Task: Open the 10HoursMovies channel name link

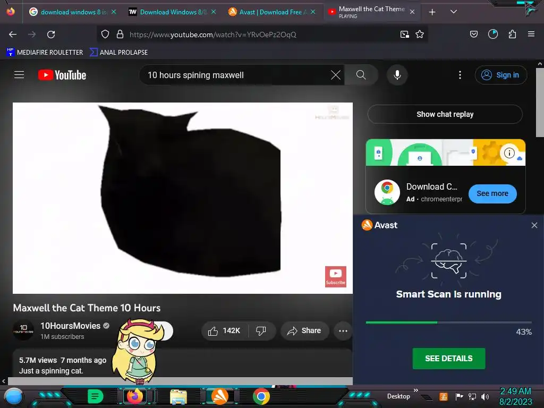Action: click(71, 326)
